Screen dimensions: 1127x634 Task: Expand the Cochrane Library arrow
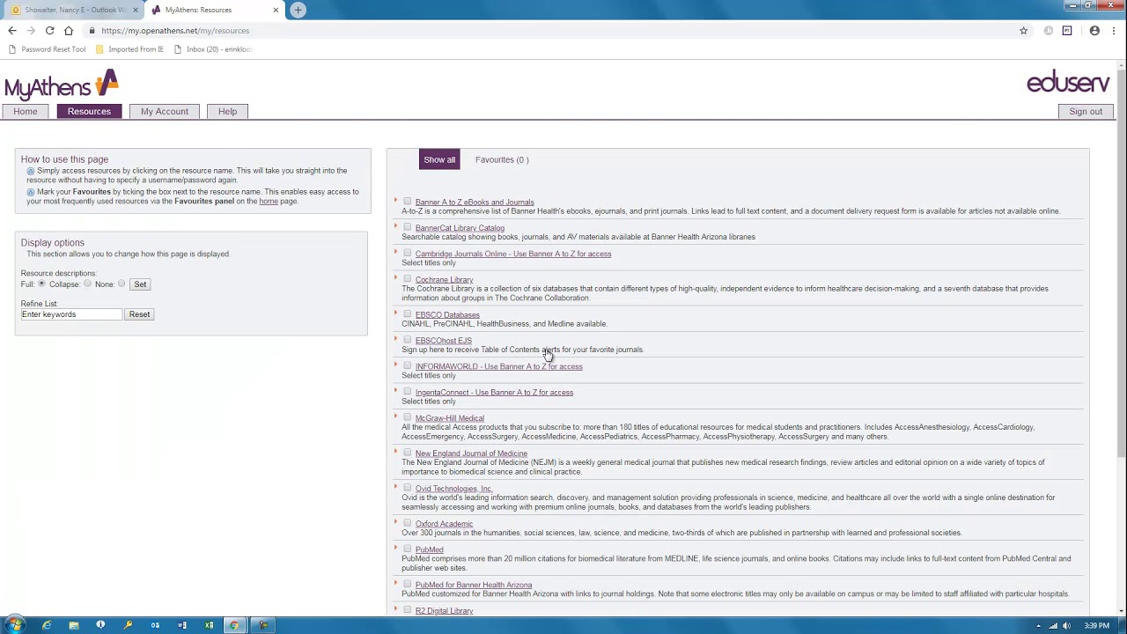[x=396, y=279]
